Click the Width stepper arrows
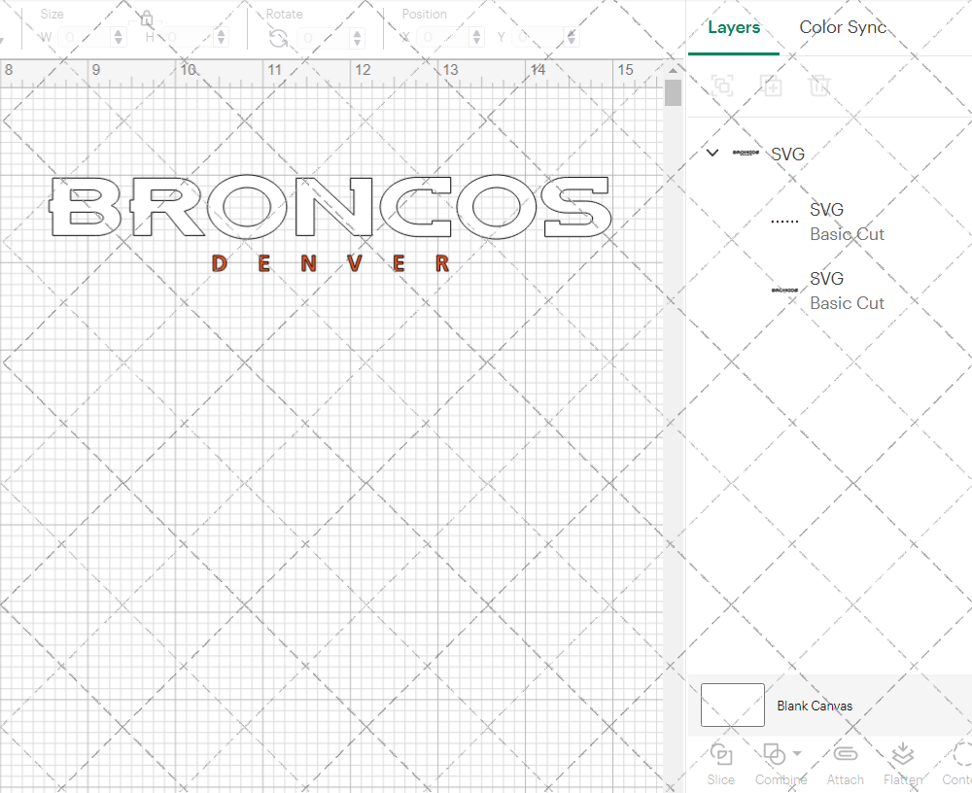This screenshot has height=793, width=972. (x=119, y=37)
